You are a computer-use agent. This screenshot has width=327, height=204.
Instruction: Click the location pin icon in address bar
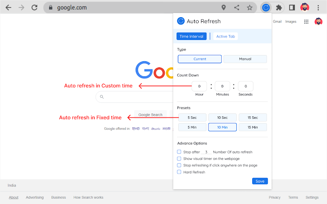(224, 8)
